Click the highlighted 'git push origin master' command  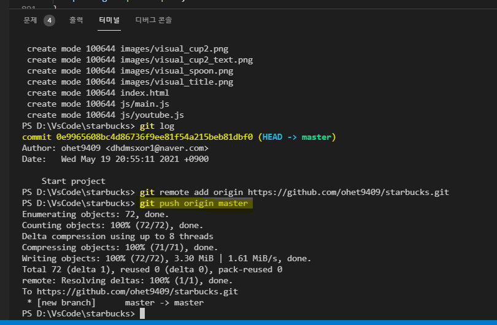tap(194, 204)
